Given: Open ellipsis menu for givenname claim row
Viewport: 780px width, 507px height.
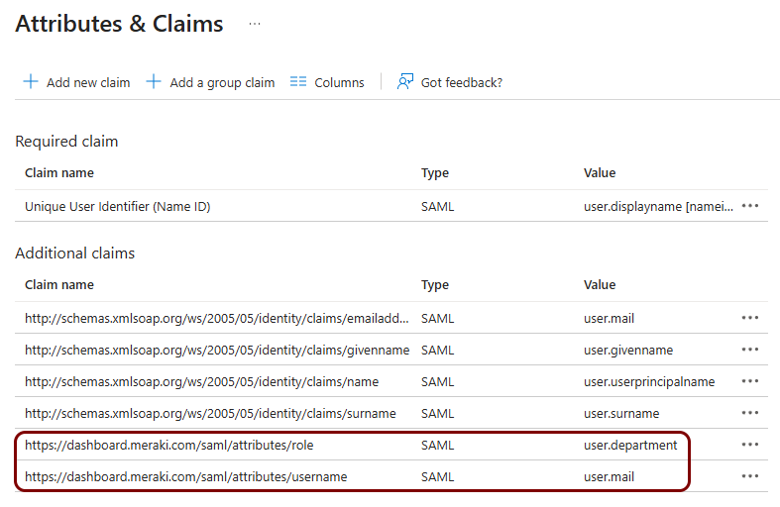Looking at the screenshot, I should [x=750, y=350].
